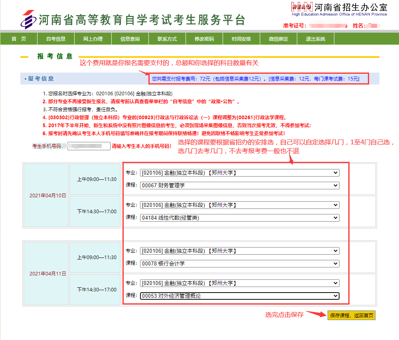Click the platform logo icon in header
The height and width of the screenshot is (340, 399).
tap(28, 20)
